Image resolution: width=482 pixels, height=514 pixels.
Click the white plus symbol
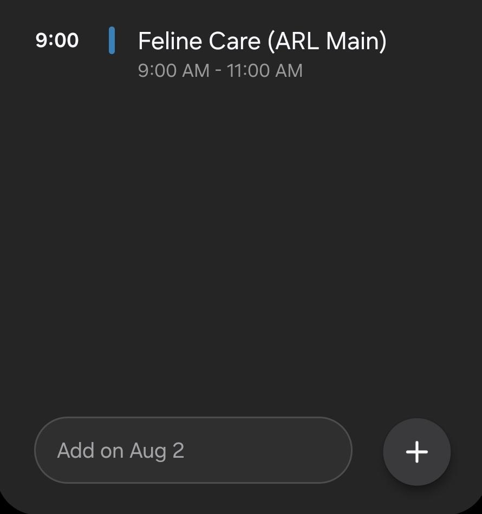tap(416, 452)
